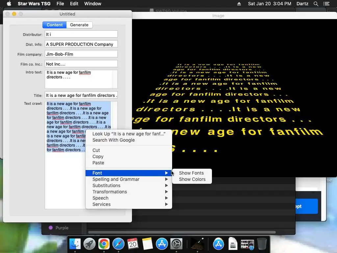Open the Apple menu
The height and width of the screenshot is (253, 337).
[x=9, y=4]
